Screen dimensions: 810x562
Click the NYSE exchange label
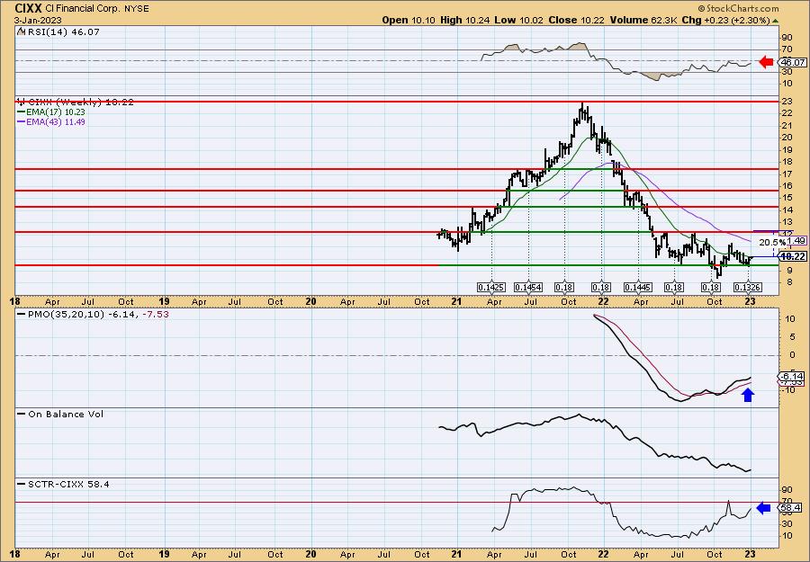click(x=135, y=9)
